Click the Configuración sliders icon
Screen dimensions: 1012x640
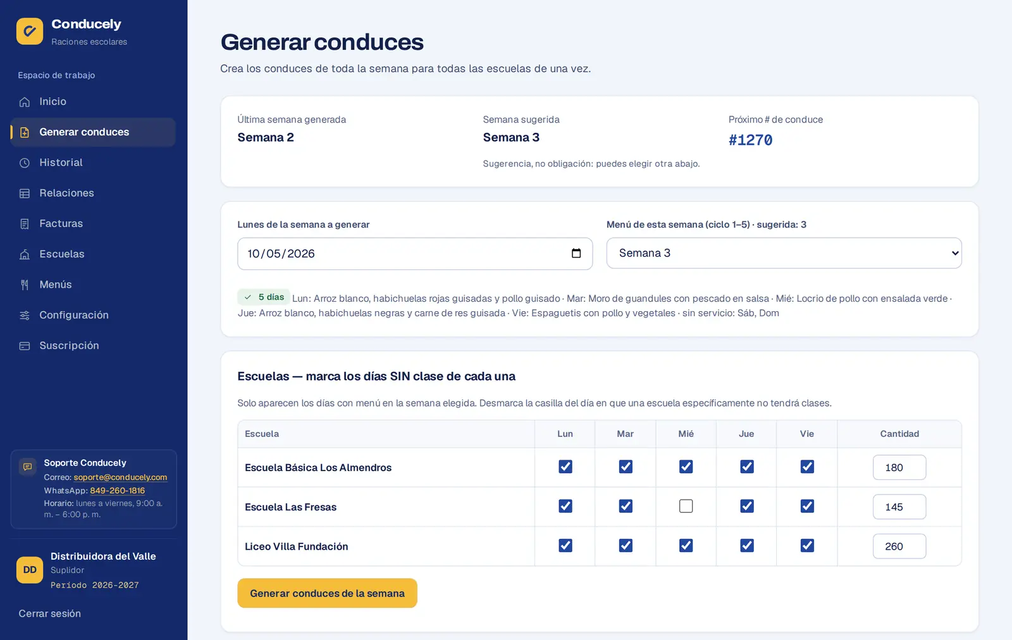coord(25,315)
